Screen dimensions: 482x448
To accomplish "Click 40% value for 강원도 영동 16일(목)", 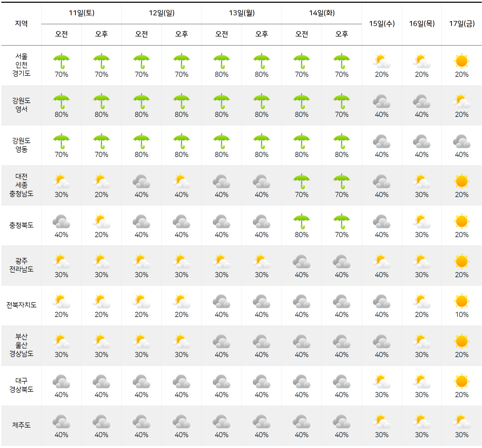I will 422,154.
